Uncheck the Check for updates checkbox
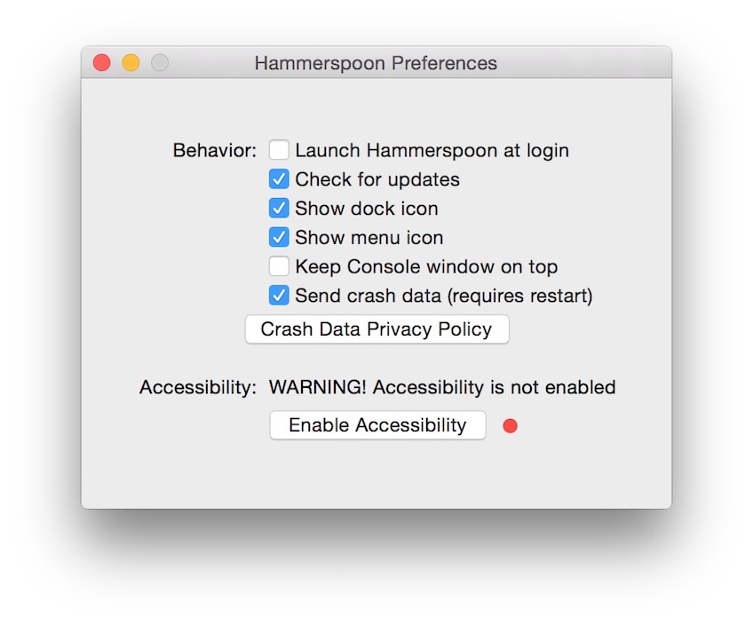Image resolution: width=753 pixels, height=625 pixels. (279, 179)
